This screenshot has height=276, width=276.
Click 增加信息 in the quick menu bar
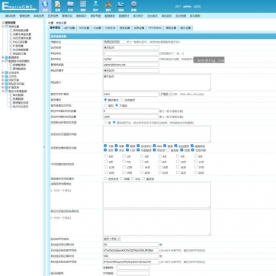coord(11,16)
